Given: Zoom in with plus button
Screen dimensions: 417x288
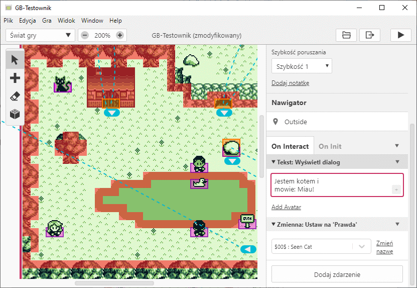Looking at the screenshot, I should (120, 35).
